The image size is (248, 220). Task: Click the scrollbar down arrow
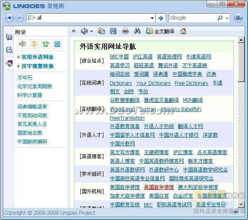241,205
